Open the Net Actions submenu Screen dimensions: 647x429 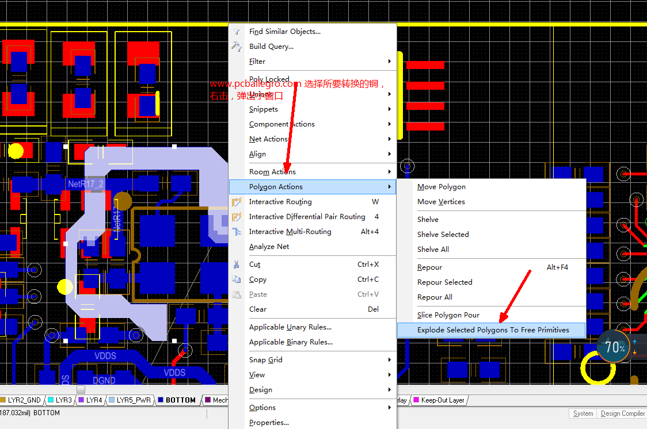click(x=313, y=139)
